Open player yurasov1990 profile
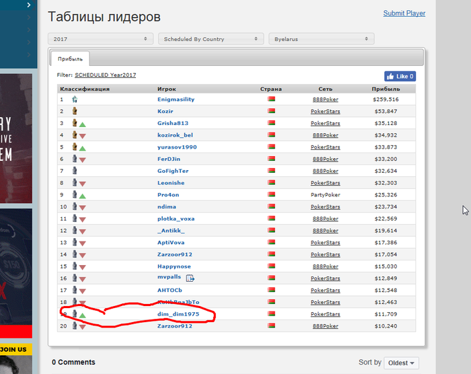The image size is (471, 374). tap(177, 147)
